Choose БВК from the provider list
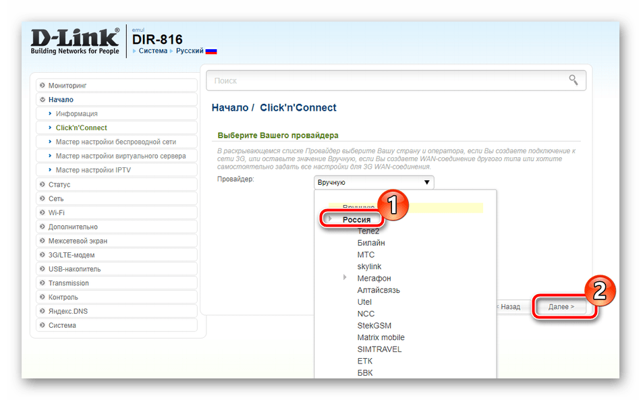The width and height of the screenshot is (641, 400). [x=364, y=373]
